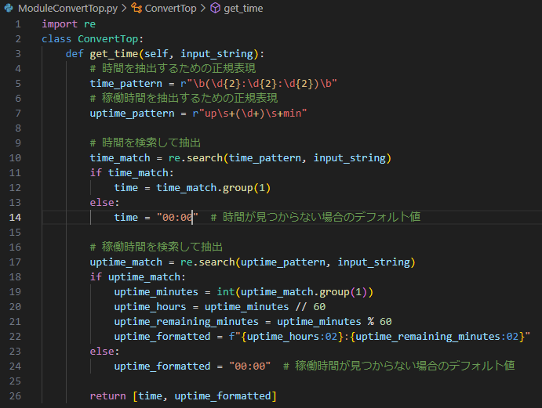Click 'return' keyword on line 26
Viewport: 542px width, 408px height.
(107, 396)
